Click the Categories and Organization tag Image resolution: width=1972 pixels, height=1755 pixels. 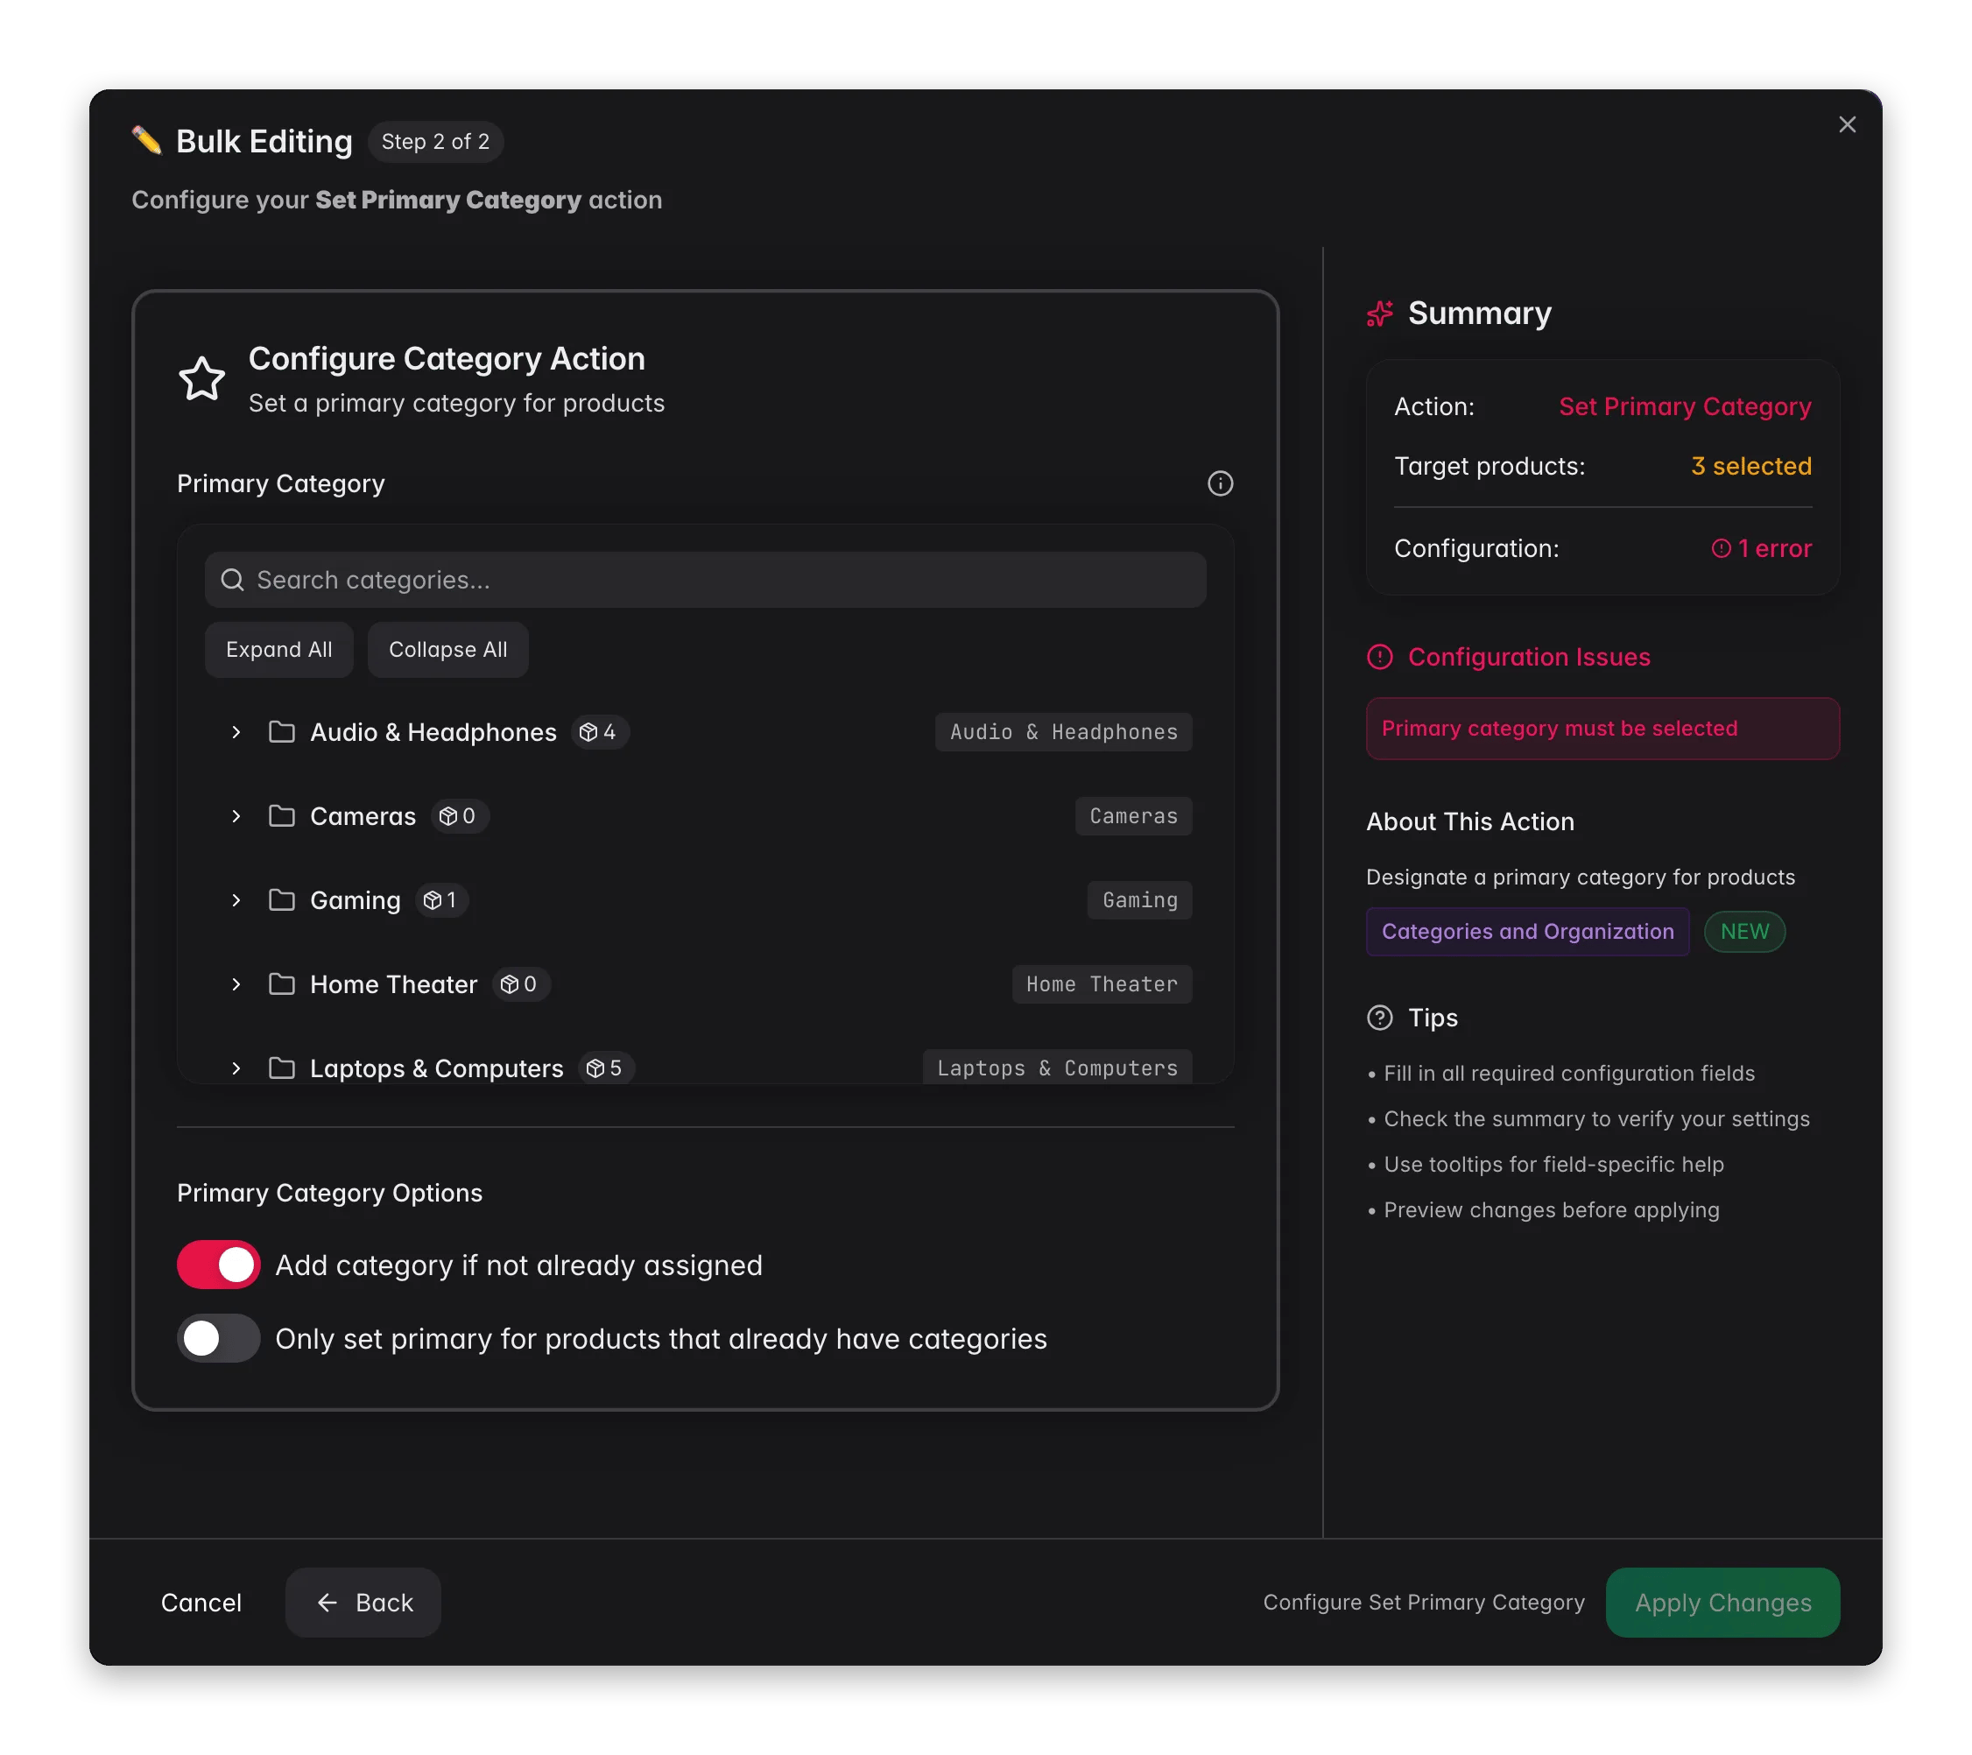[1527, 931]
